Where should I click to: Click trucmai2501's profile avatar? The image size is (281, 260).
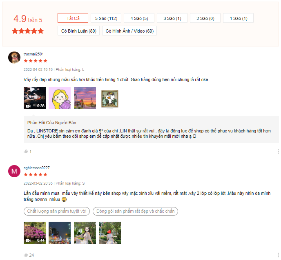point(14,57)
